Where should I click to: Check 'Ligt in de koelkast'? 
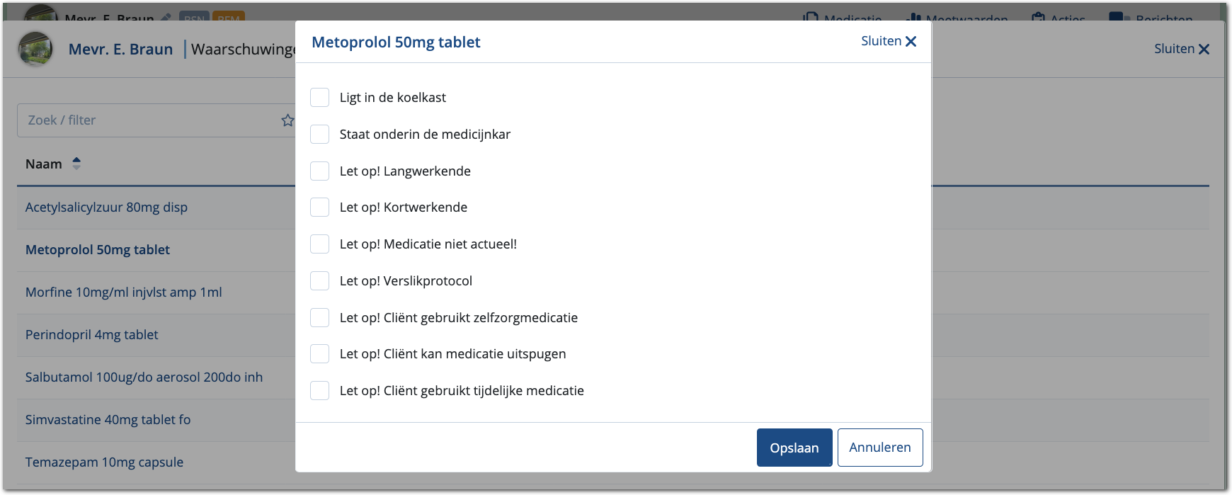320,98
